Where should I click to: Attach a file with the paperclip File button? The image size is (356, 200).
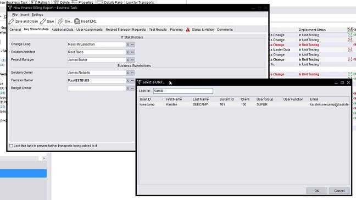(x=65, y=21)
